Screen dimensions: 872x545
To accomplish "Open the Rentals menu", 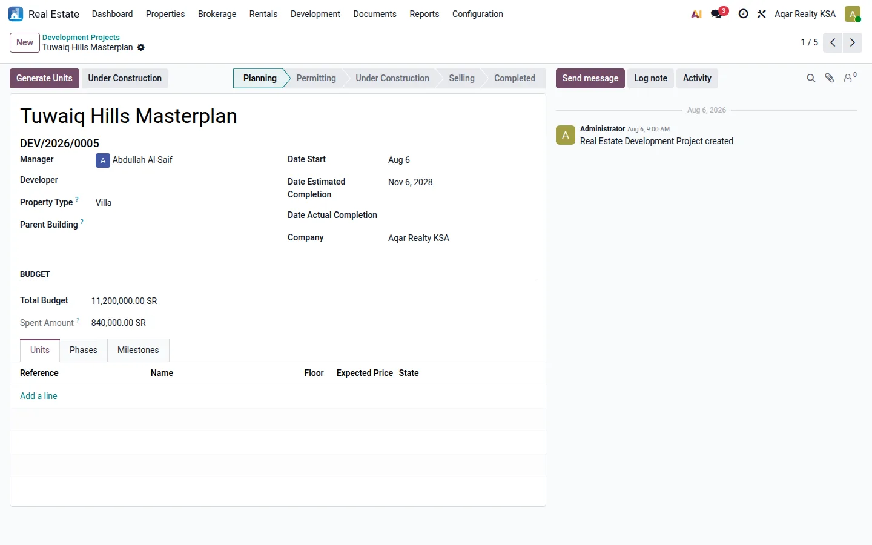I will coord(263,14).
